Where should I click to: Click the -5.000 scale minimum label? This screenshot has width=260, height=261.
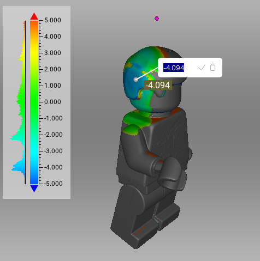[x=53, y=184]
